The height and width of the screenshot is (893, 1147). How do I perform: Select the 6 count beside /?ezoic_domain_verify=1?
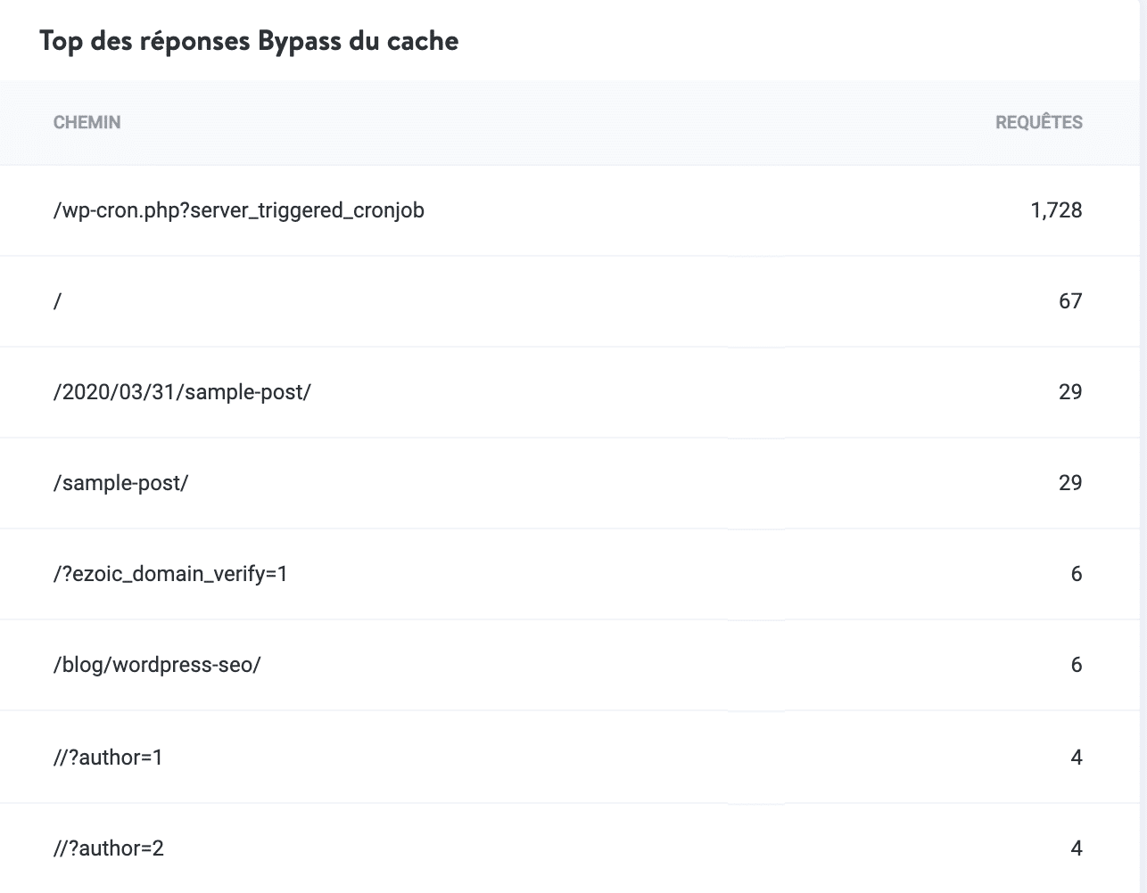[x=1077, y=574]
